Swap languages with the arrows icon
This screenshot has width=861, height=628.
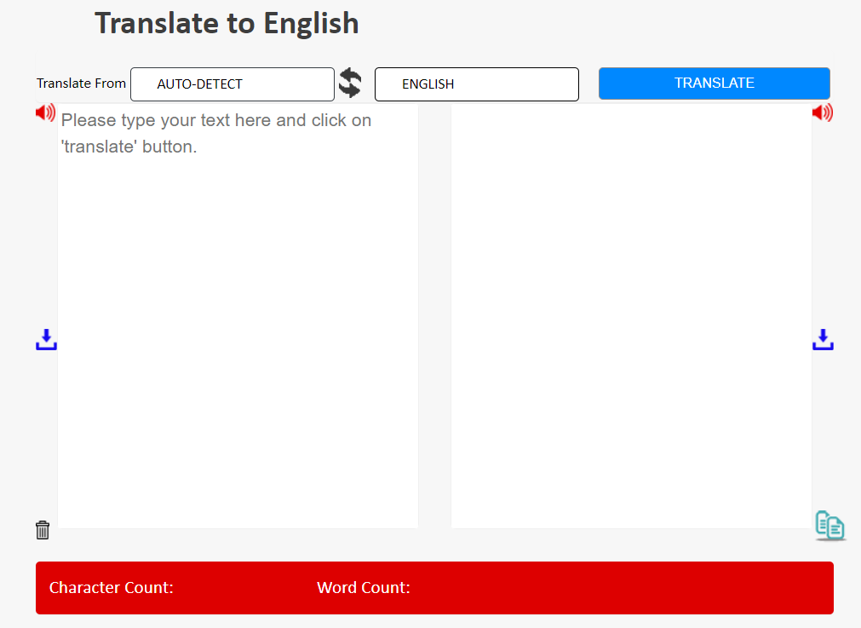click(350, 84)
